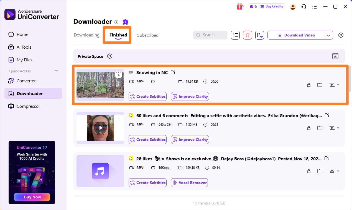Click Buy Now on the UniConverter 17 banner
The image size is (352, 210).
(32, 197)
